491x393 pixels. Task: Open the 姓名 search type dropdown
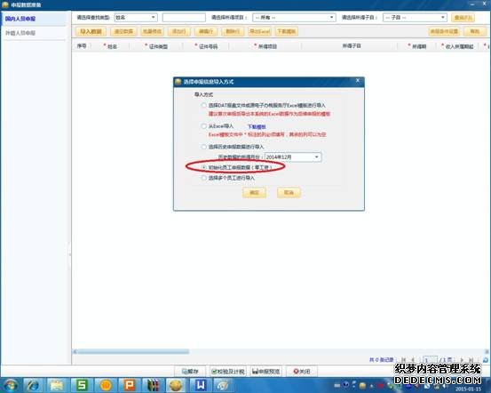(136, 18)
